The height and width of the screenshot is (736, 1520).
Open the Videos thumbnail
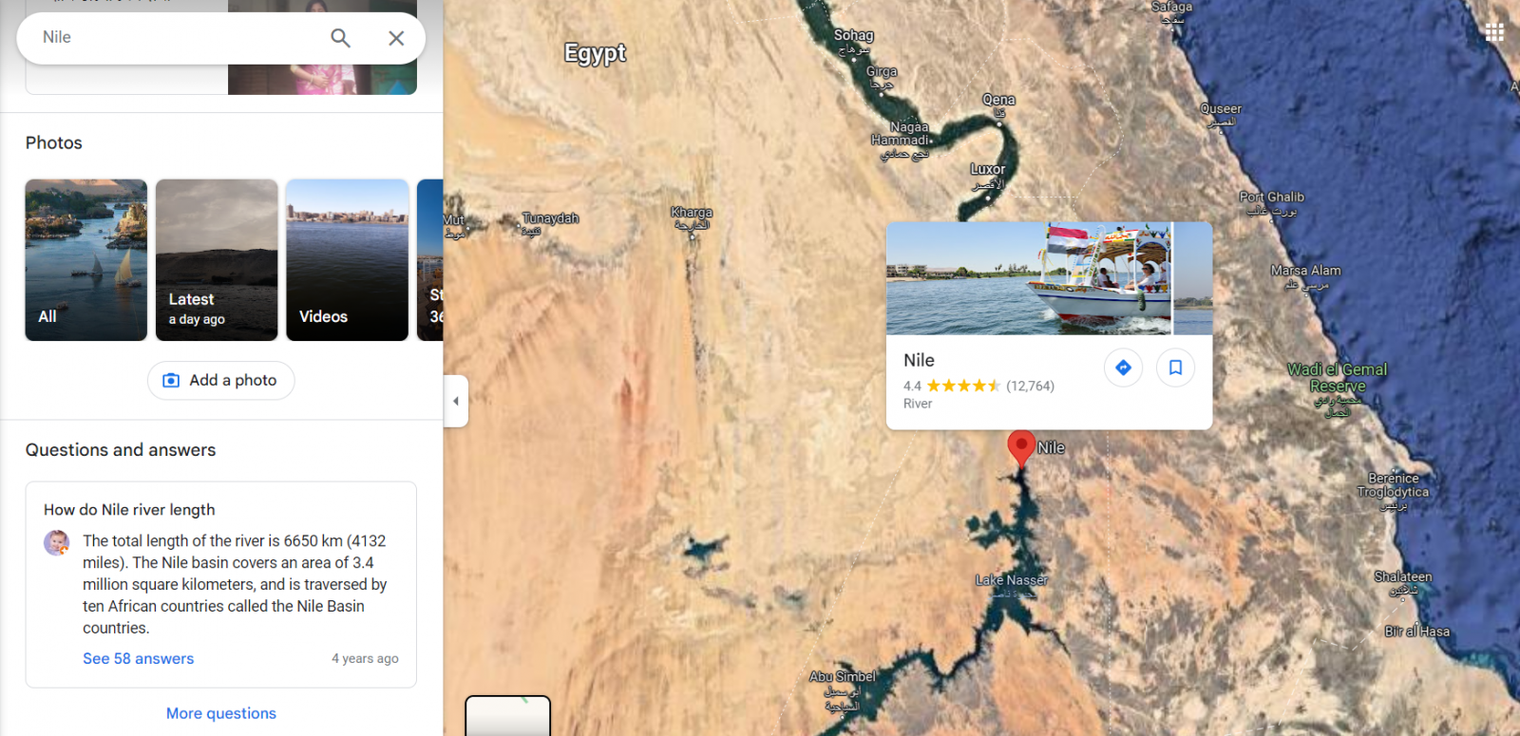pos(348,260)
